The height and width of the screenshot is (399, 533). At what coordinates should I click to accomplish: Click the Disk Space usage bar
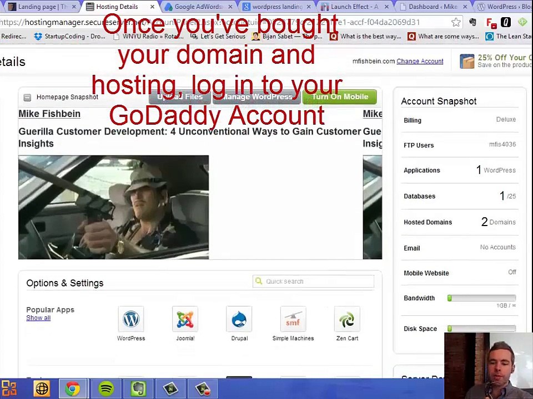(482, 329)
